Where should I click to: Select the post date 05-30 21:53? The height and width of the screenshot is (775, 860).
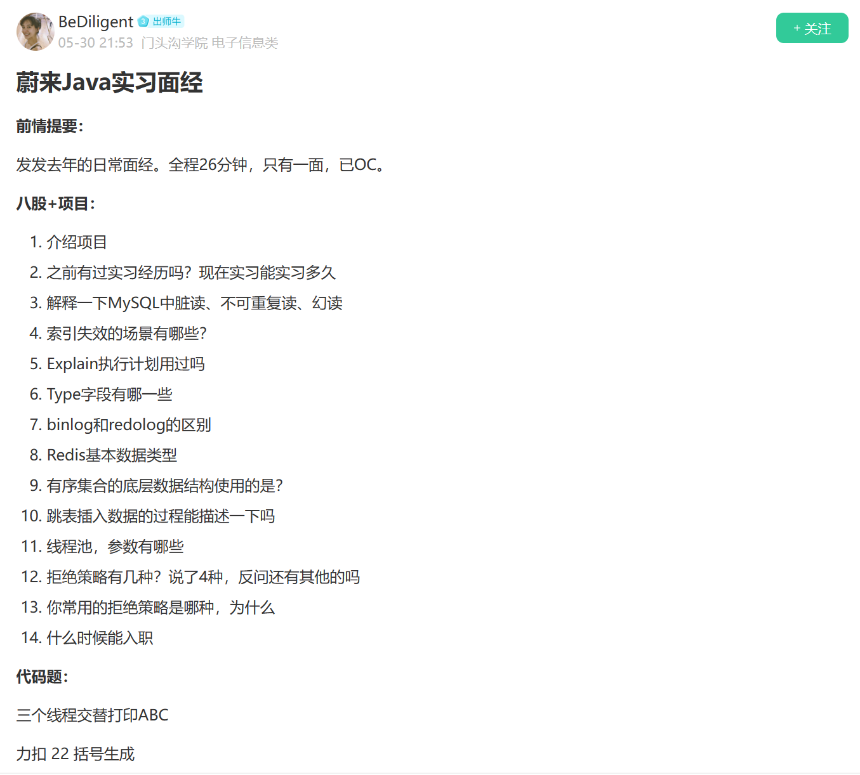click(x=96, y=42)
